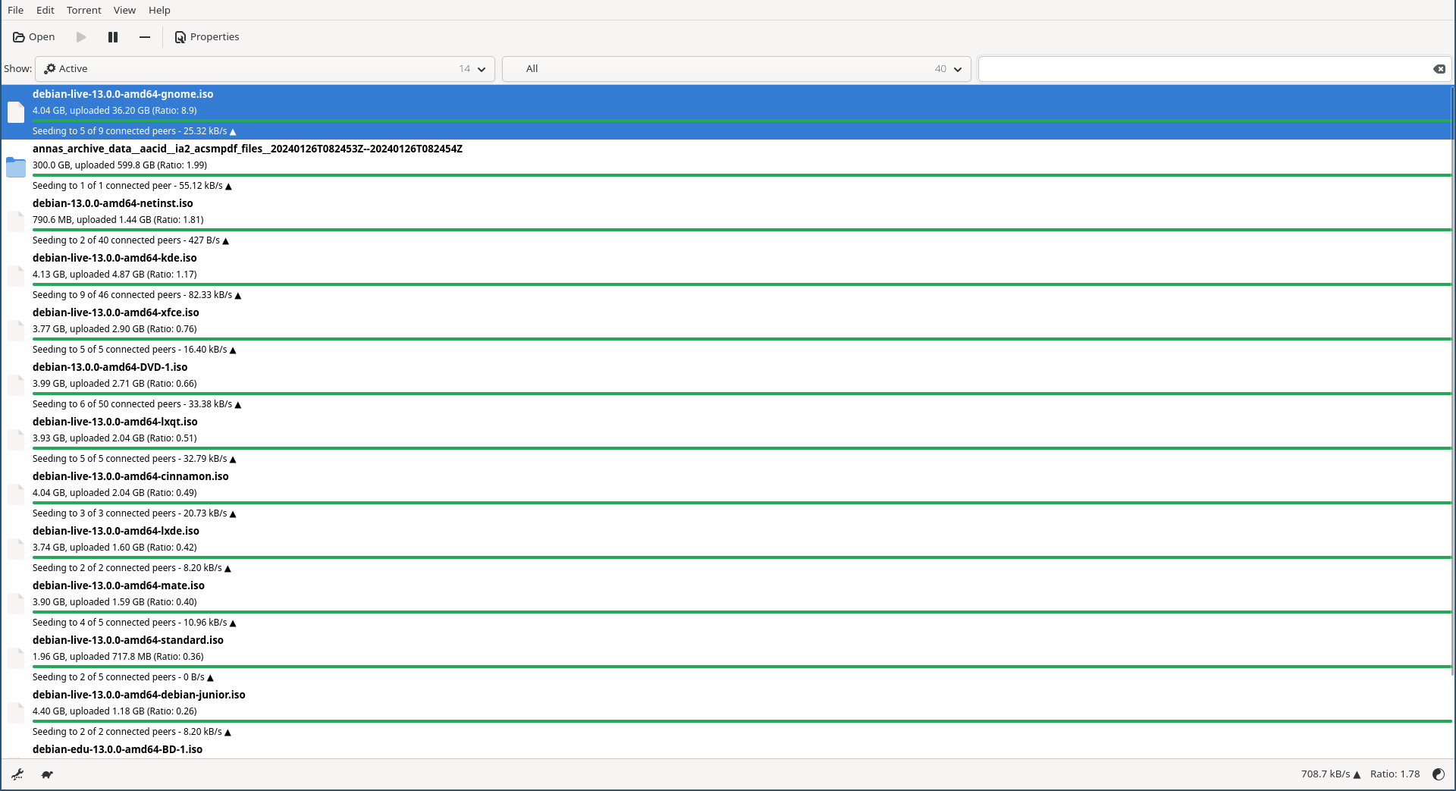Viewport: 1456px width, 791px height.
Task: Click the file icon of debian-live lxqt torrent
Action: click(16, 440)
